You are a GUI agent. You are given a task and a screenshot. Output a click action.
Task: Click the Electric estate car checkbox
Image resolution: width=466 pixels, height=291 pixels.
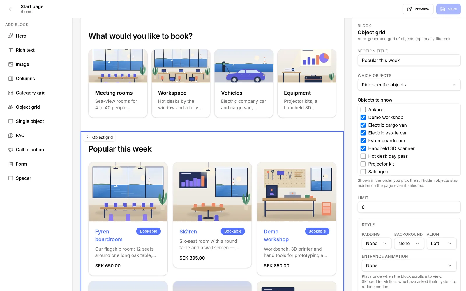pos(363,133)
